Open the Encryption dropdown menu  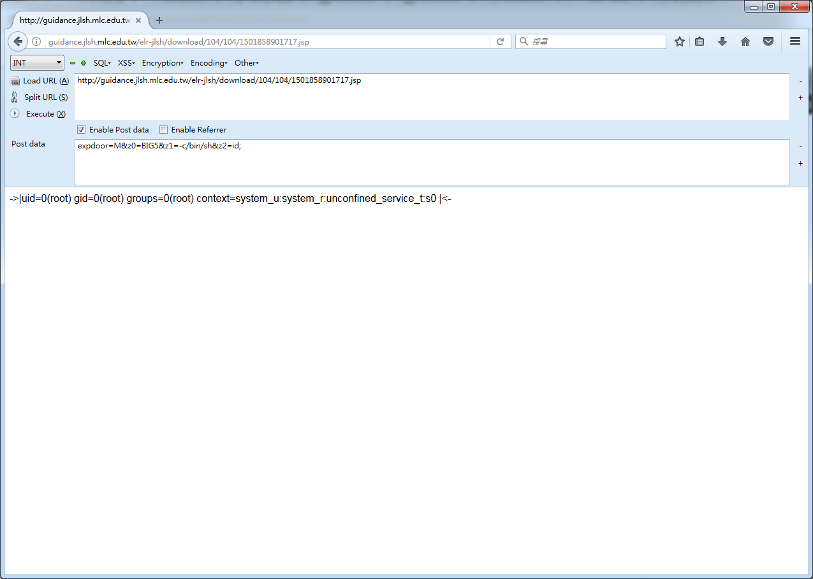pyautogui.click(x=163, y=63)
